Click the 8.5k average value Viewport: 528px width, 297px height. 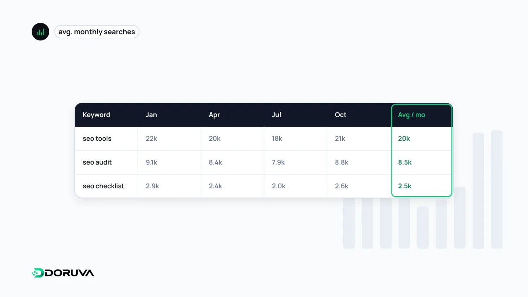pos(405,162)
